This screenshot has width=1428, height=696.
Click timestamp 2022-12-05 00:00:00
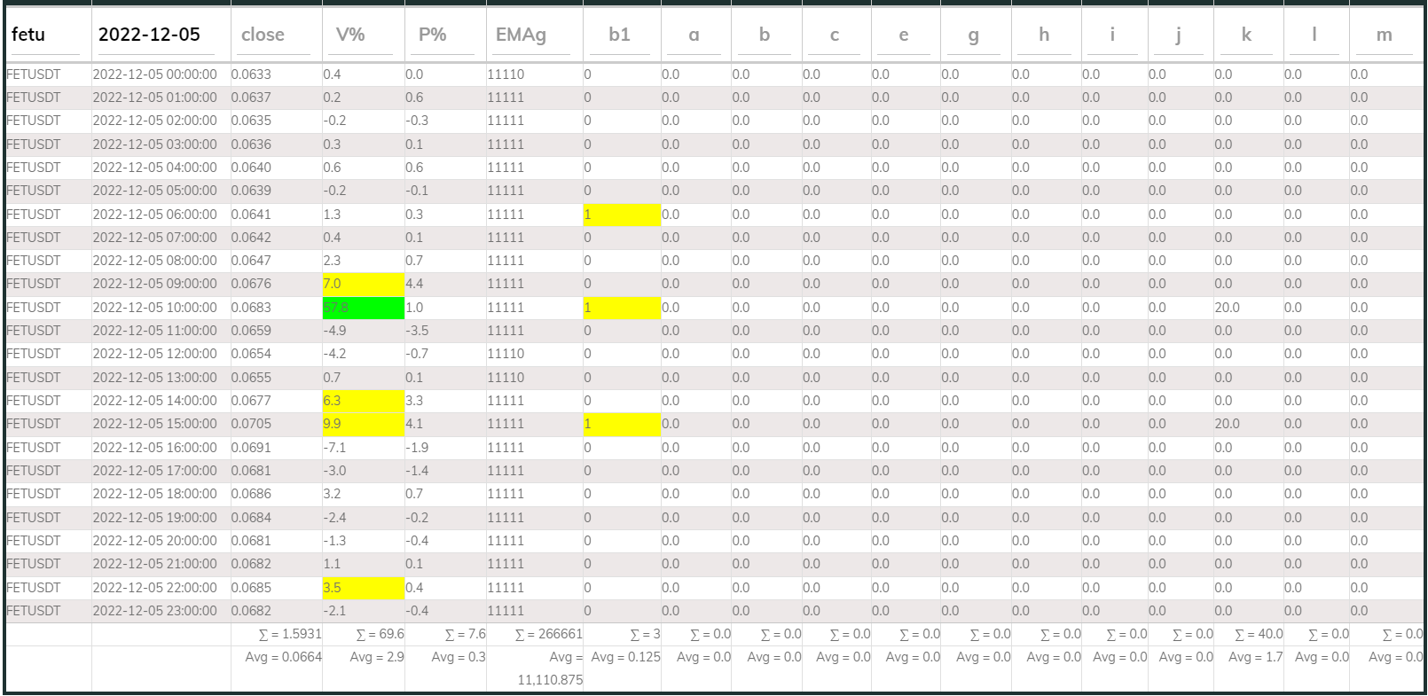click(154, 74)
